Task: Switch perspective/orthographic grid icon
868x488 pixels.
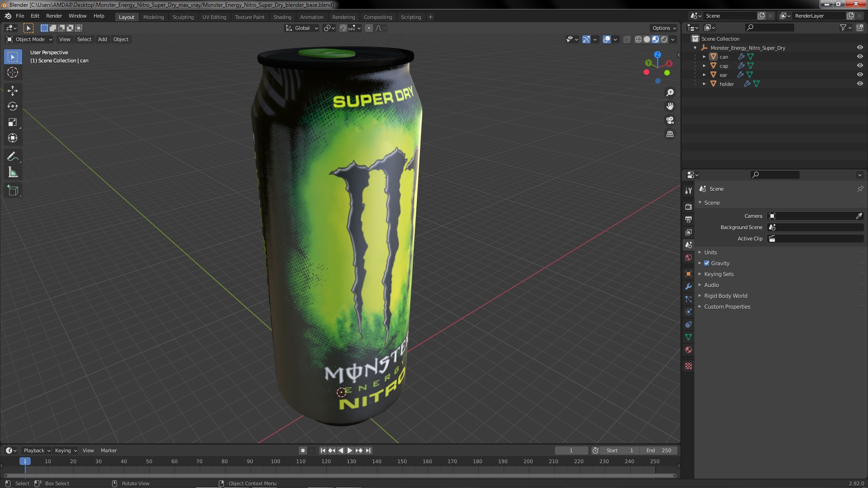Action: [x=670, y=134]
